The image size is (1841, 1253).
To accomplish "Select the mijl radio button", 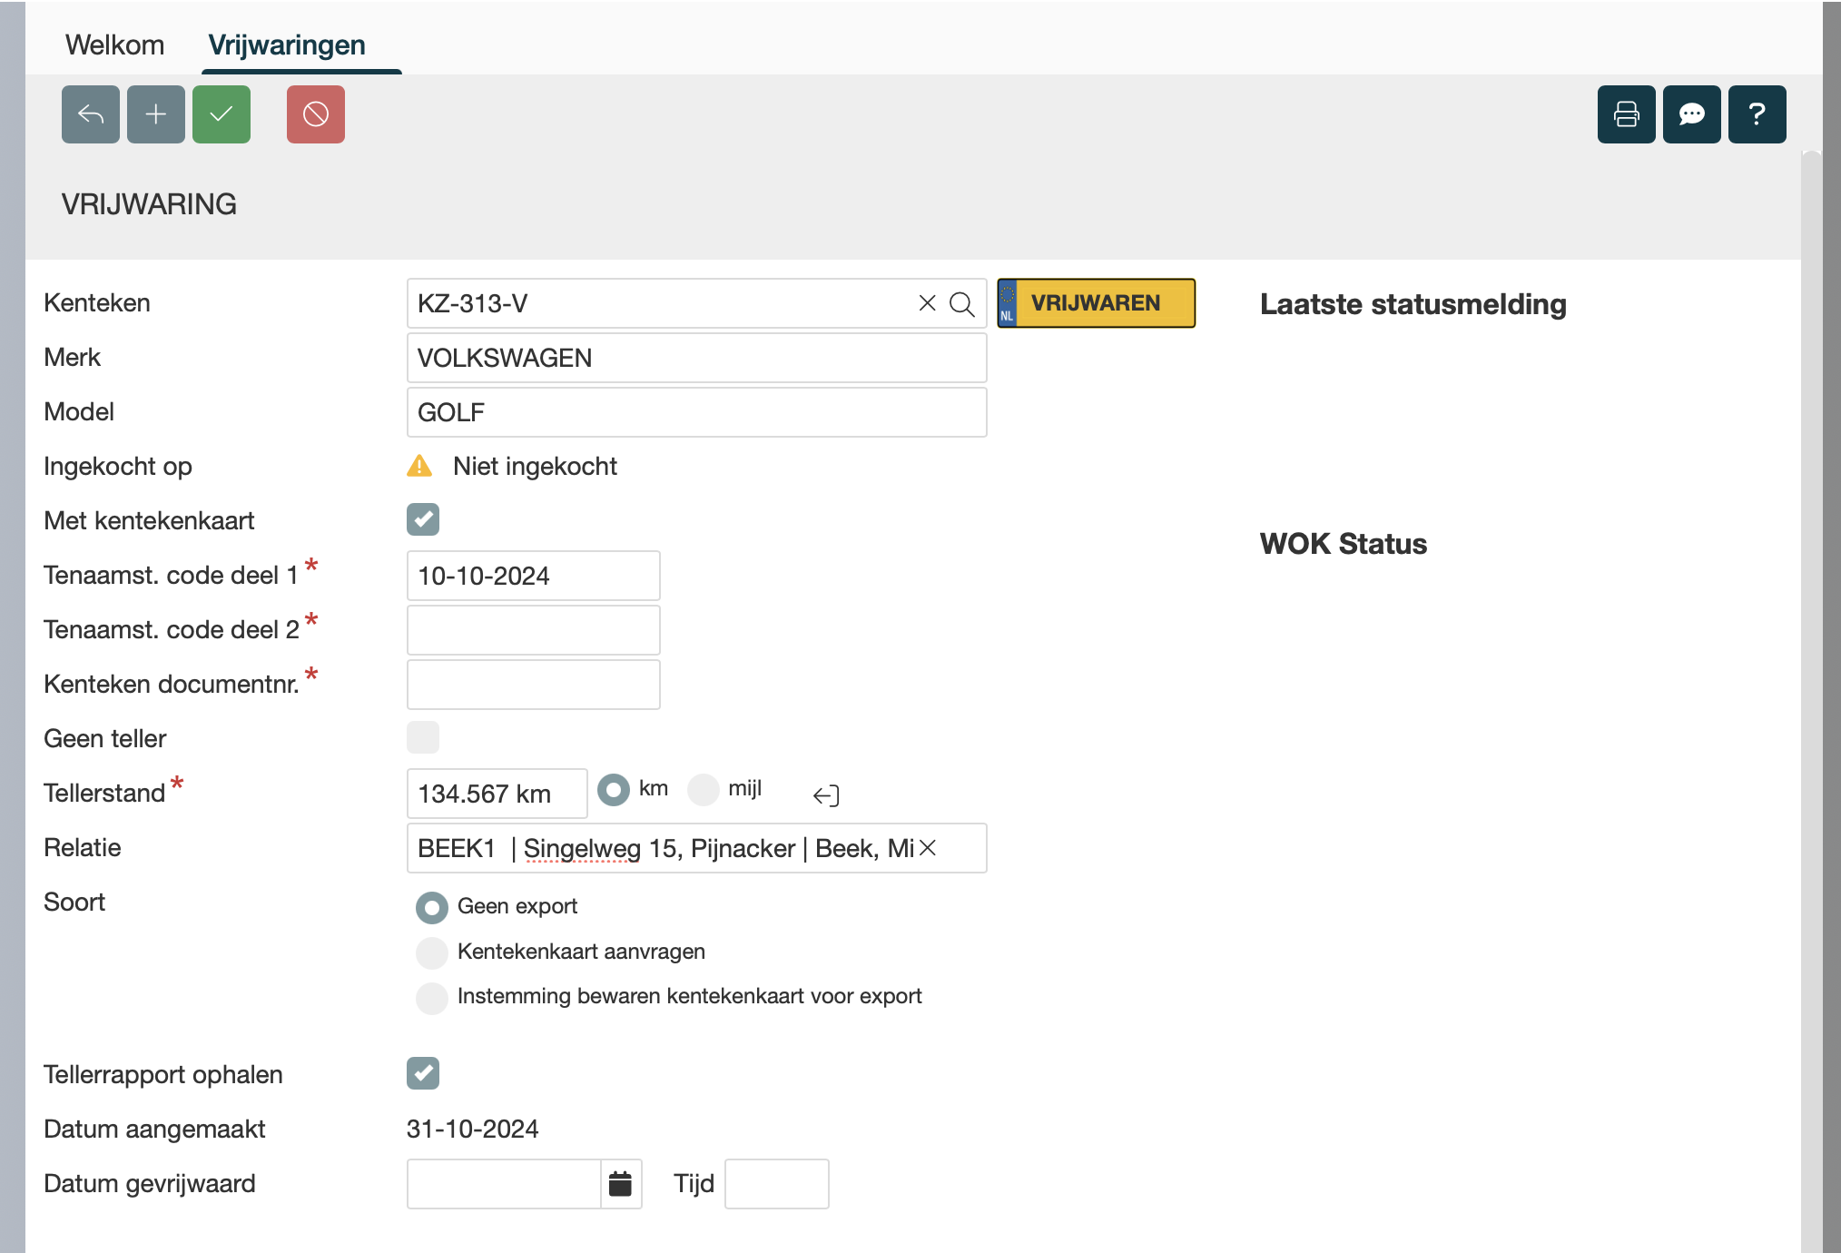I will pyautogui.click(x=704, y=790).
